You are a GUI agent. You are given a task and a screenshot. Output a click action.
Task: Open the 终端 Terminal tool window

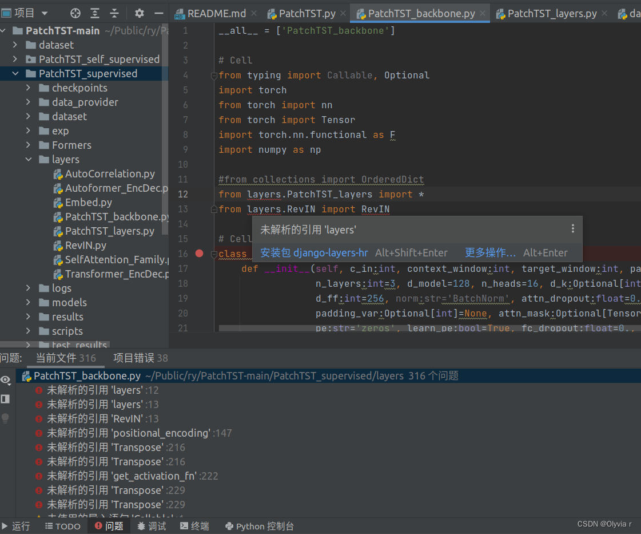tap(194, 526)
